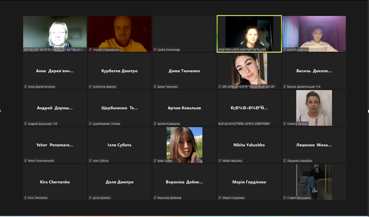Click the small name label "Сергей Спиридонов"
Image resolution: width=369 pixels, height=217 pixels.
(x=106, y=50)
